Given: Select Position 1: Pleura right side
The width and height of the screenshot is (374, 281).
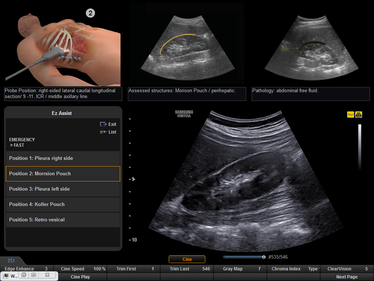Looking at the screenshot, I should [x=63, y=158].
